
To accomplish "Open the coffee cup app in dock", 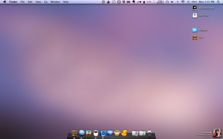I will coord(117,133).
